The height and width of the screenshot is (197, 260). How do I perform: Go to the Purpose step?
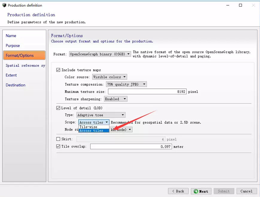13,46
